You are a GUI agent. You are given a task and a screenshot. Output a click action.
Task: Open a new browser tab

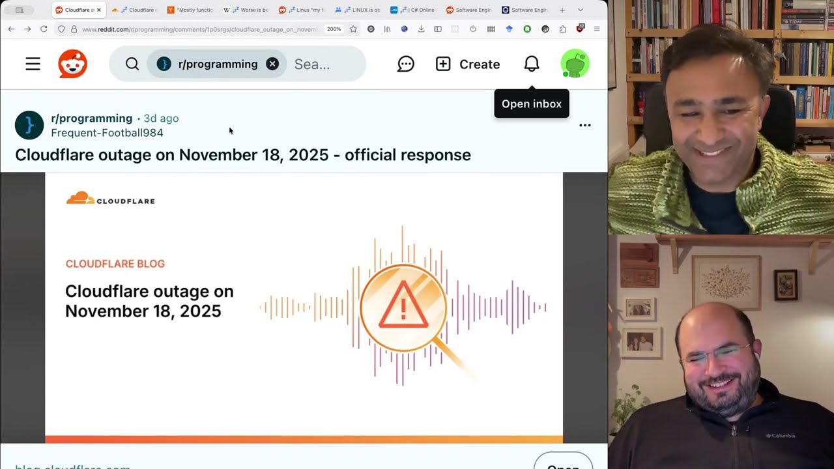tap(562, 10)
